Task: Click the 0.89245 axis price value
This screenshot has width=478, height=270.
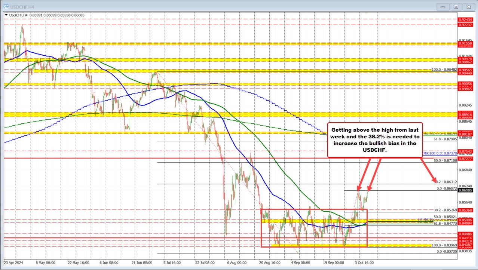Action: (x=466, y=105)
